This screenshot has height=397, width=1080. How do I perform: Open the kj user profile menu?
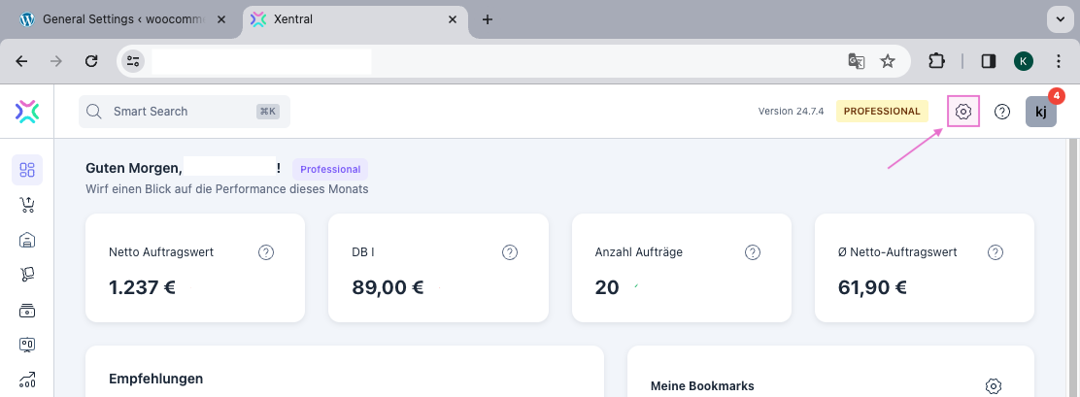(1040, 112)
